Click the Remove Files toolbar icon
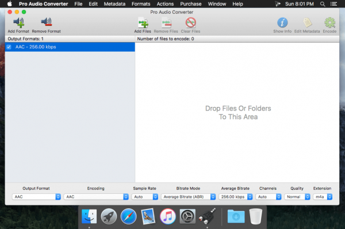 [x=166, y=22]
